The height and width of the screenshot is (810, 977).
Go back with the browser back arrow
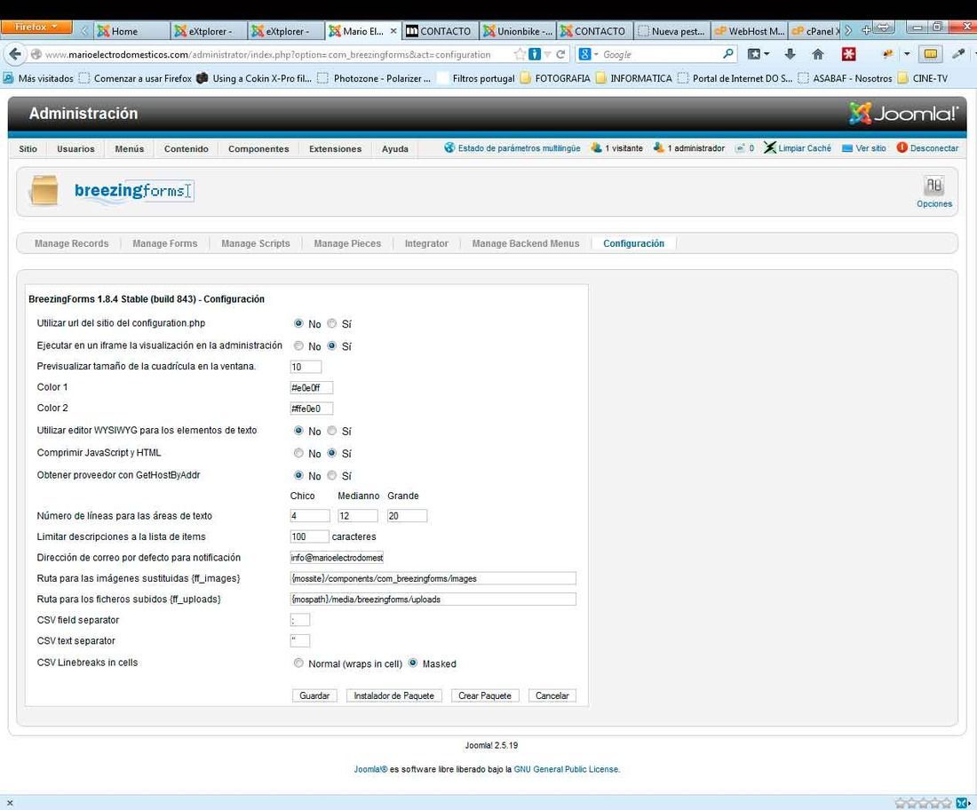coord(15,54)
